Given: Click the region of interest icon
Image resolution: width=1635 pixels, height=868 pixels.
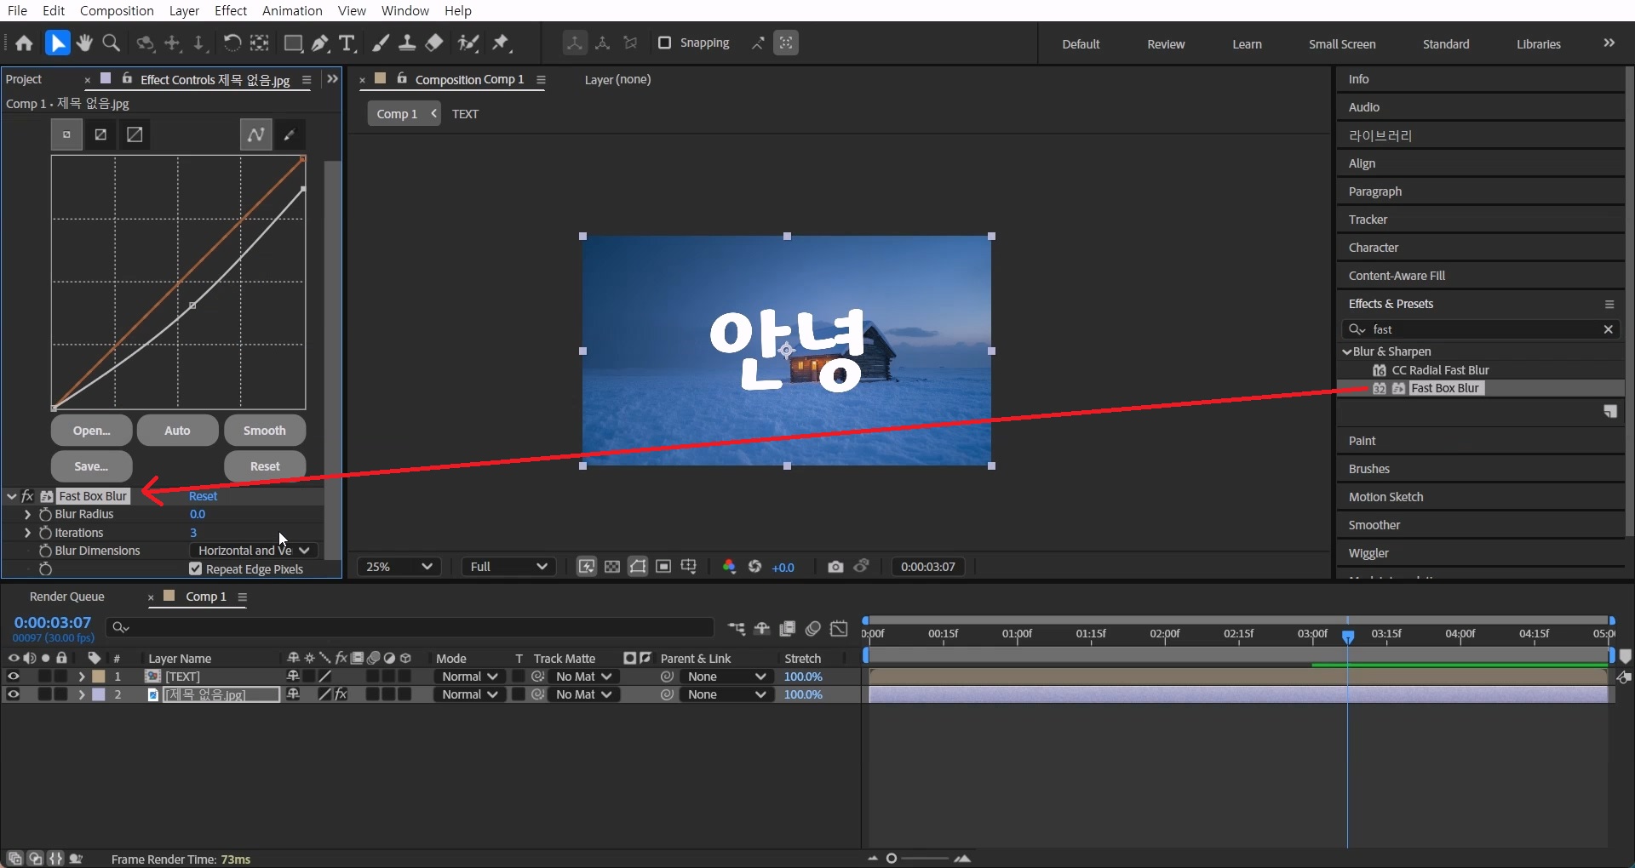Looking at the screenshot, I should pos(663,567).
